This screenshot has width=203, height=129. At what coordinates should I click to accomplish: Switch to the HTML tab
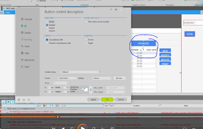(8, 13)
